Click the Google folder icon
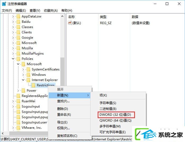Image resolution: width=185 pixels, height=142 pixels. pyautogui.click(x=18, y=38)
